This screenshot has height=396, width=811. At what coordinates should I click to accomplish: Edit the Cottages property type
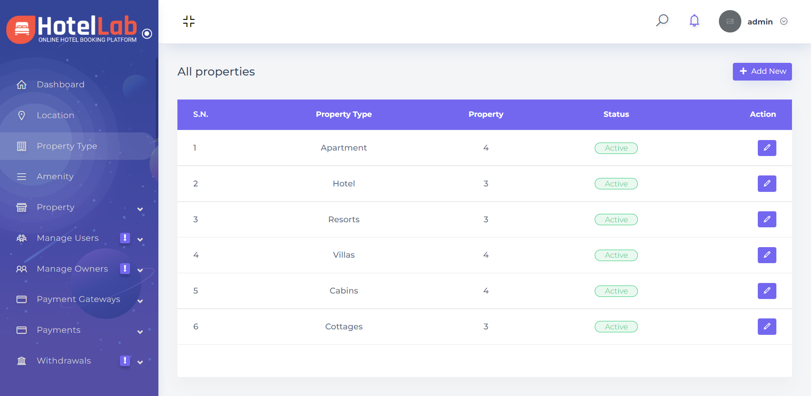point(767,327)
